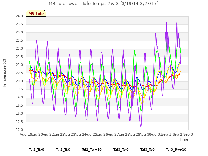This screenshot has height=156, width=208.
Task: Select the Tul3_Ts-8 legend entry
Action: click(x=118, y=149)
